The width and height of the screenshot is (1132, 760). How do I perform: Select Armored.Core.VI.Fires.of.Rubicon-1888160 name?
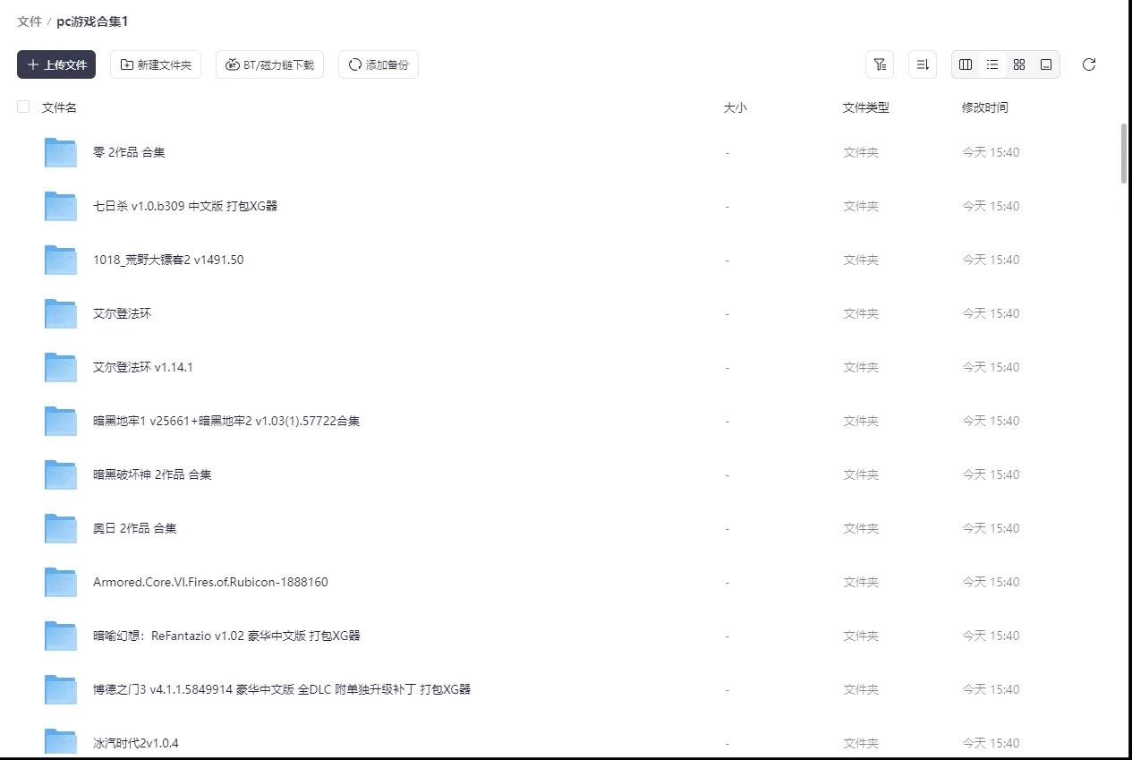click(x=210, y=582)
